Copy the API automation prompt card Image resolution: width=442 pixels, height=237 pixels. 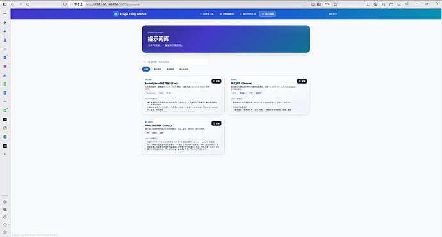click(x=217, y=123)
